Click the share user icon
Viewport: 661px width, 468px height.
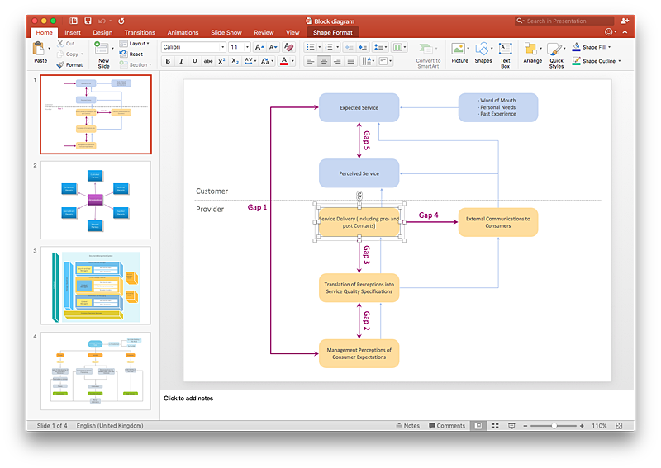(x=625, y=21)
